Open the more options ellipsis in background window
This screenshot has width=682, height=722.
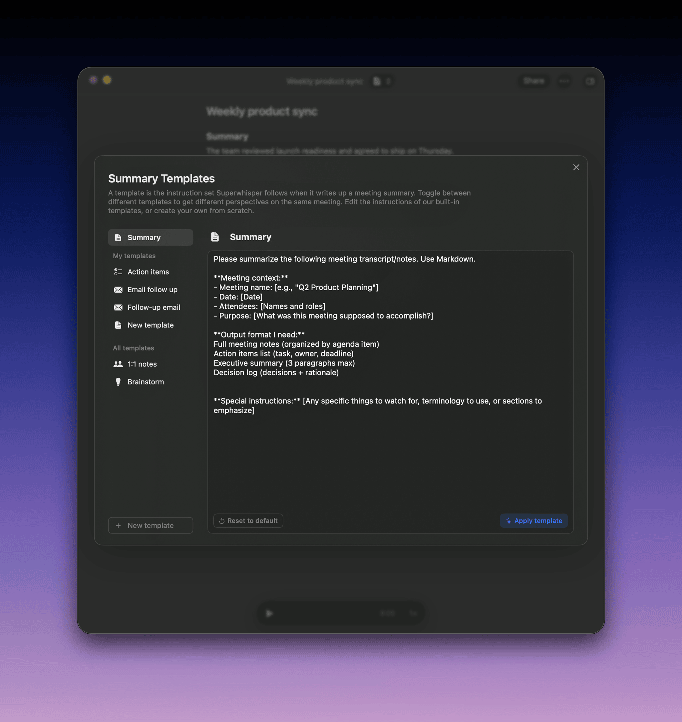(564, 81)
